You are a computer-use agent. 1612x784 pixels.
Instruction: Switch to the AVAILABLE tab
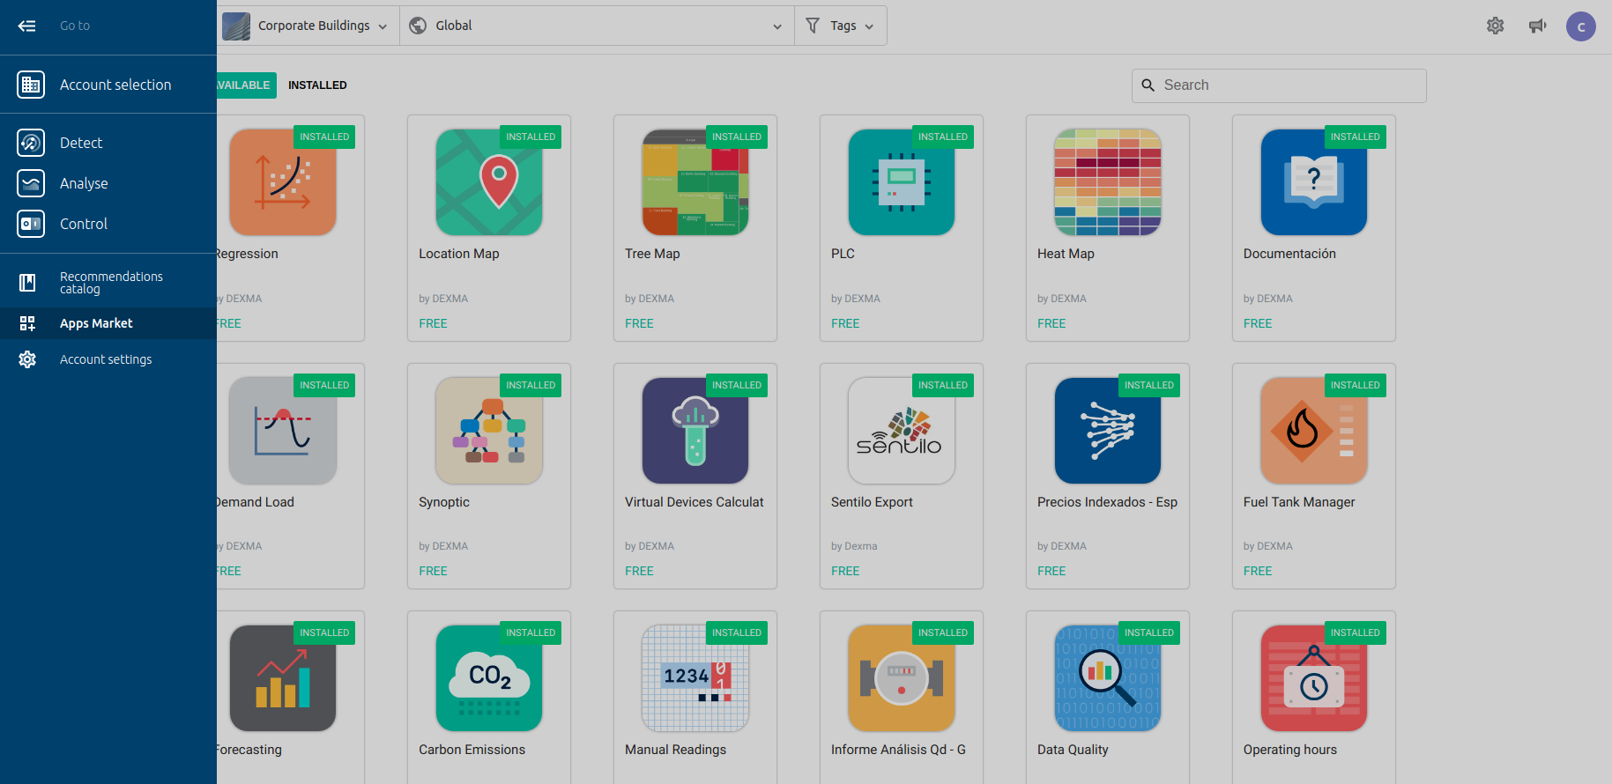click(245, 85)
